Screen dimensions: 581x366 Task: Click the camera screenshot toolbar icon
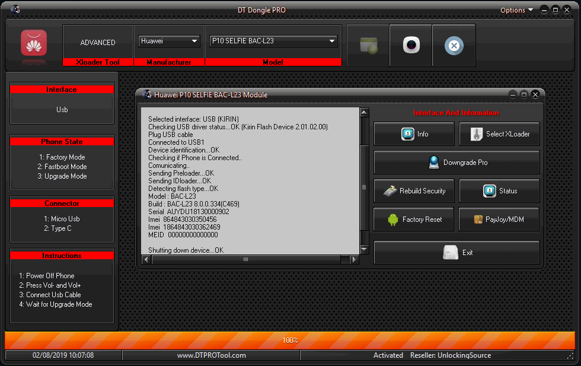[x=411, y=45]
